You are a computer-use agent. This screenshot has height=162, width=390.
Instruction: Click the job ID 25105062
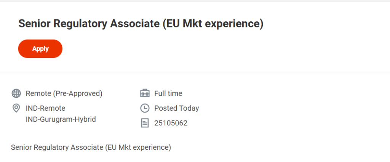point(171,123)
